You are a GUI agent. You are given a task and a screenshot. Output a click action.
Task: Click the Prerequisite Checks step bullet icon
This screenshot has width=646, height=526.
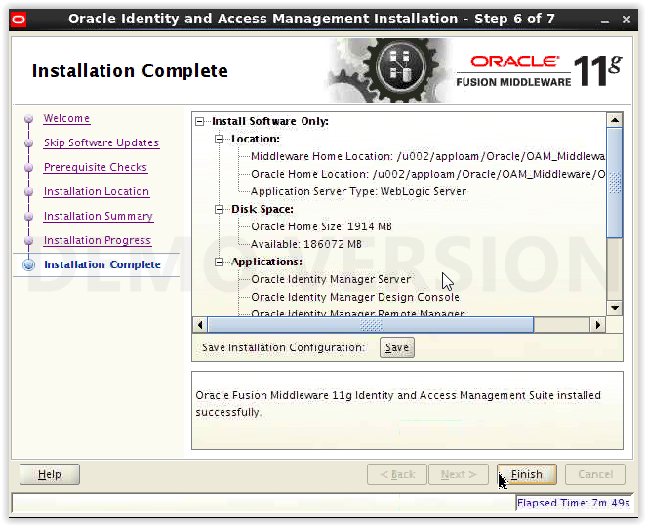click(28, 168)
